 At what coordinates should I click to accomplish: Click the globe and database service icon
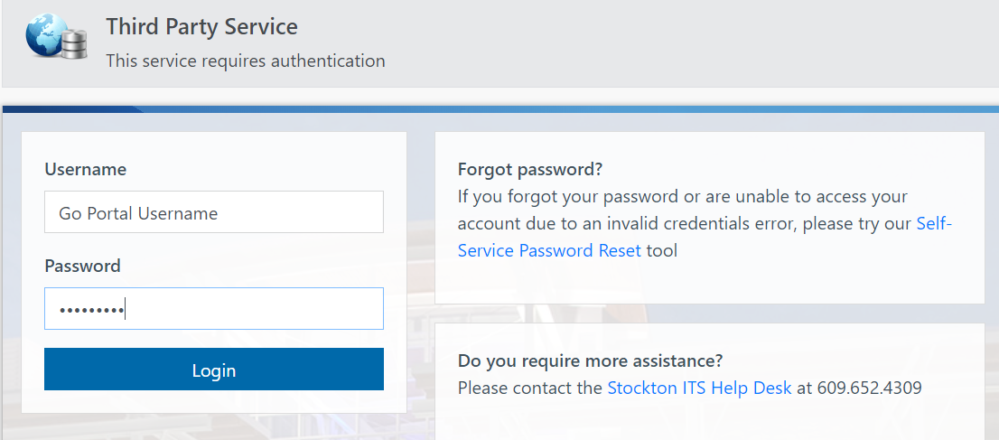56,36
